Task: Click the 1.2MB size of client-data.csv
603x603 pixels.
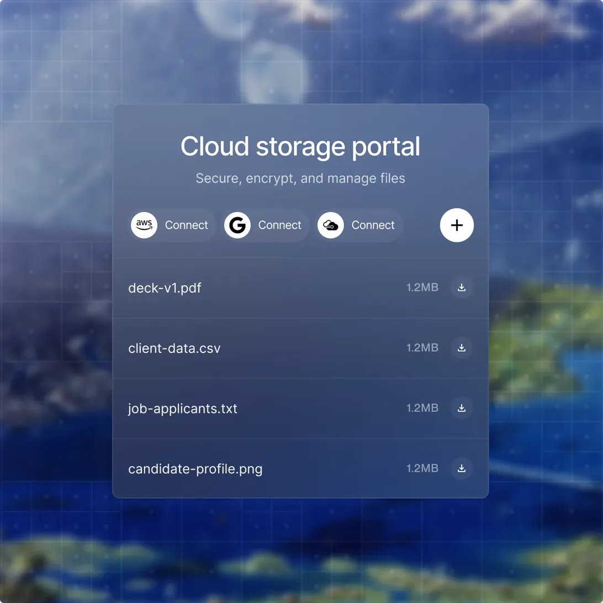Action: (x=422, y=348)
